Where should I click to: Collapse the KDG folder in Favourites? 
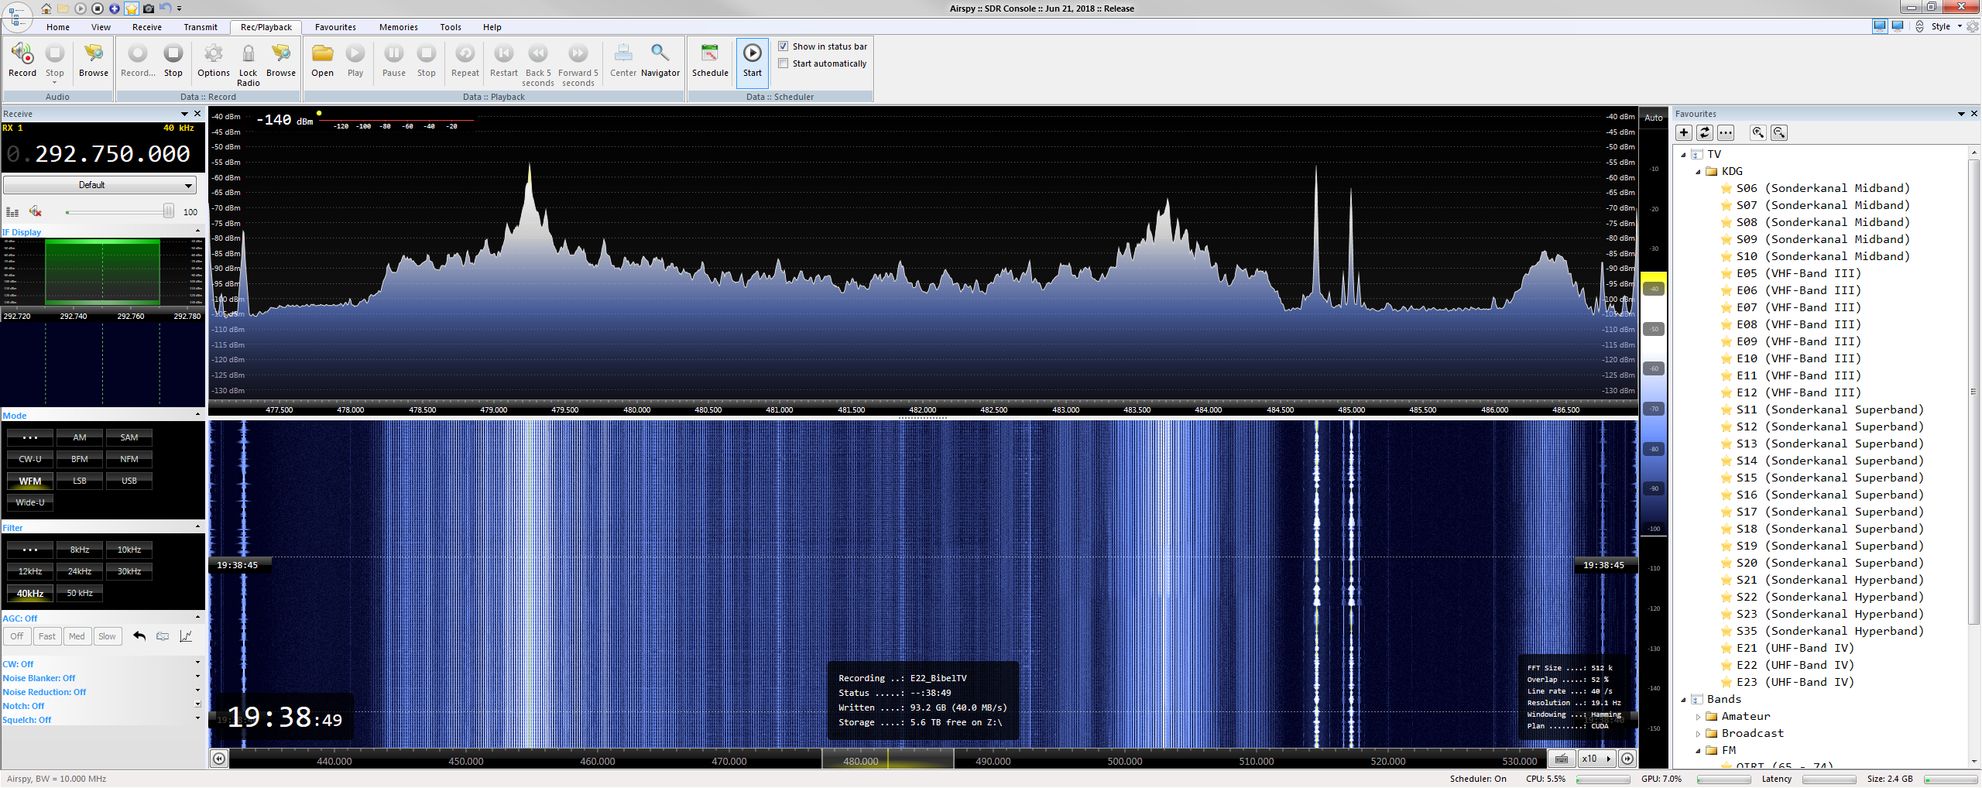tap(1699, 172)
